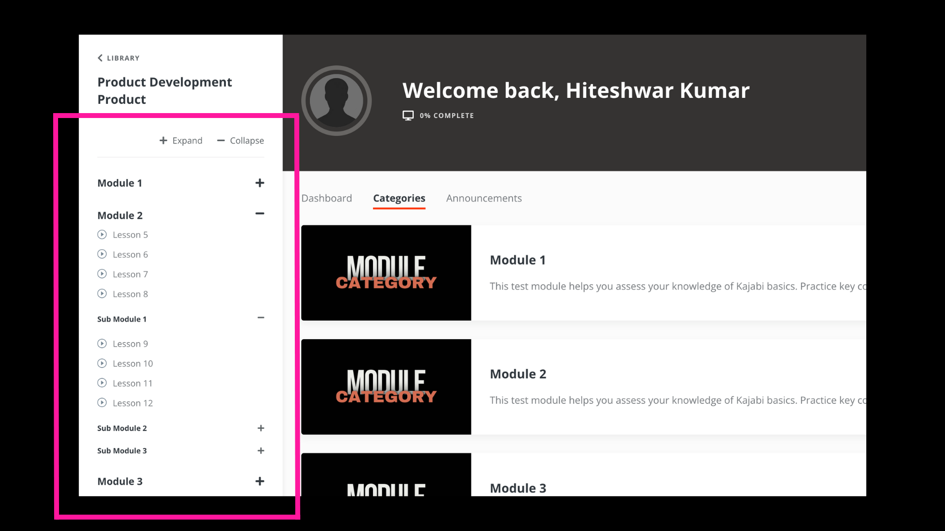The image size is (945, 531).
Task: Expand Sub Module 2 in sidebar
Action: 261,428
